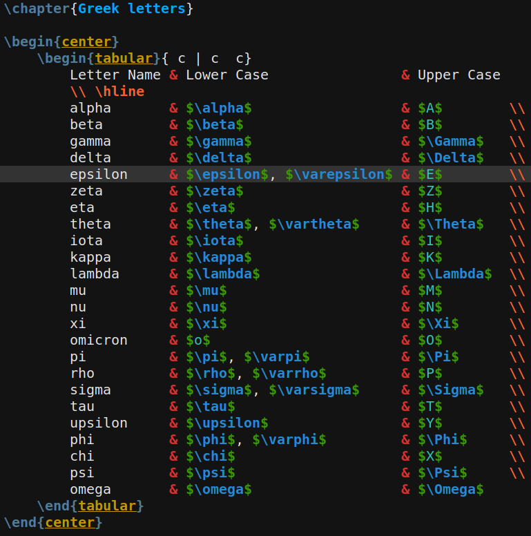Click the $N$ upper case entry
The image size is (531, 536).
tap(430, 307)
